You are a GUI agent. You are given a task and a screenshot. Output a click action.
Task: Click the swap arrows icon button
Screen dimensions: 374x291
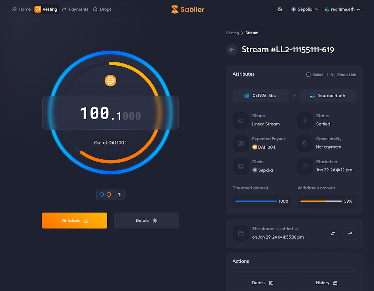[333, 233]
